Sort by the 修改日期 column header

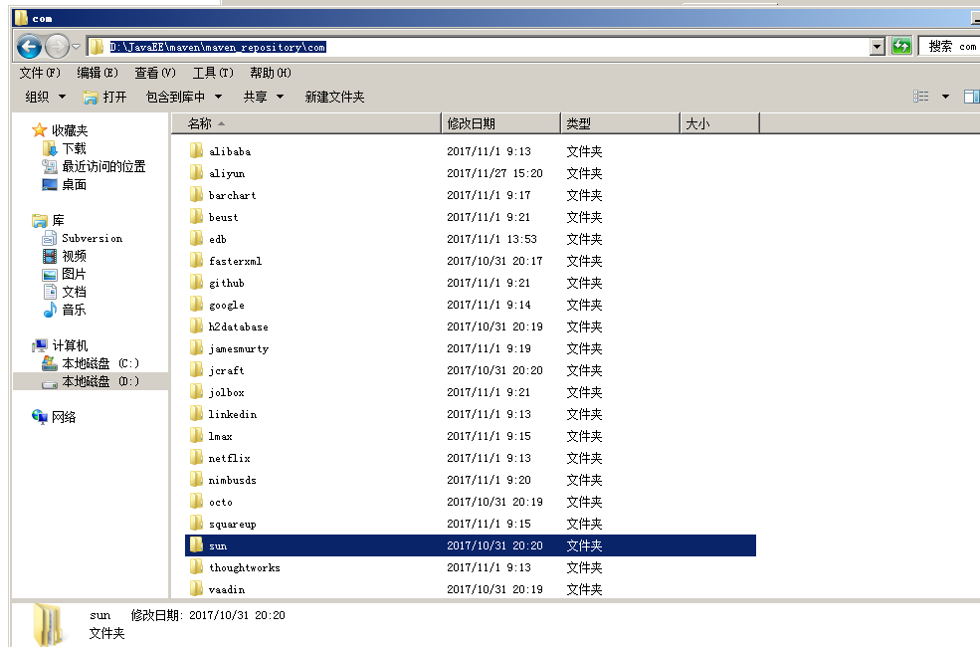coord(501,123)
